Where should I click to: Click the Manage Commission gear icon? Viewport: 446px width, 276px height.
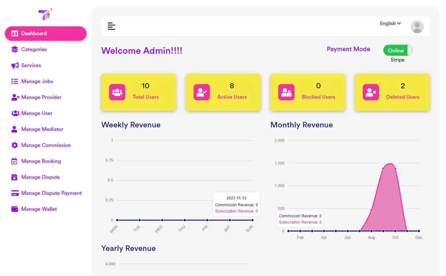tap(15, 145)
